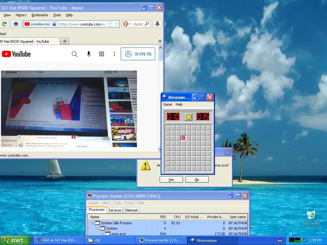Click the magnifier in the browser search box

click(x=147, y=24)
